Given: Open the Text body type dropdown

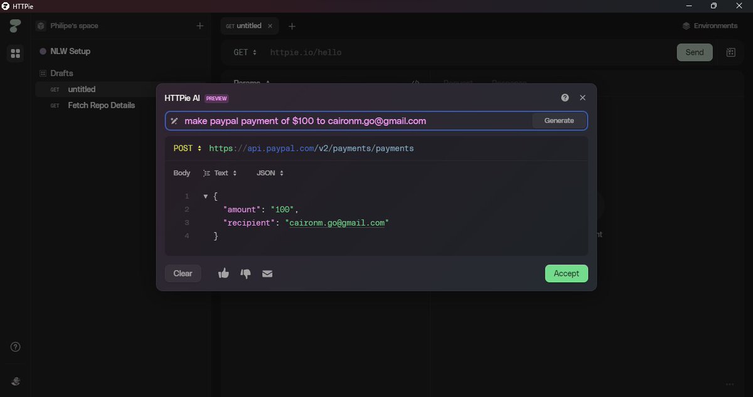Looking at the screenshot, I should point(220,173).
